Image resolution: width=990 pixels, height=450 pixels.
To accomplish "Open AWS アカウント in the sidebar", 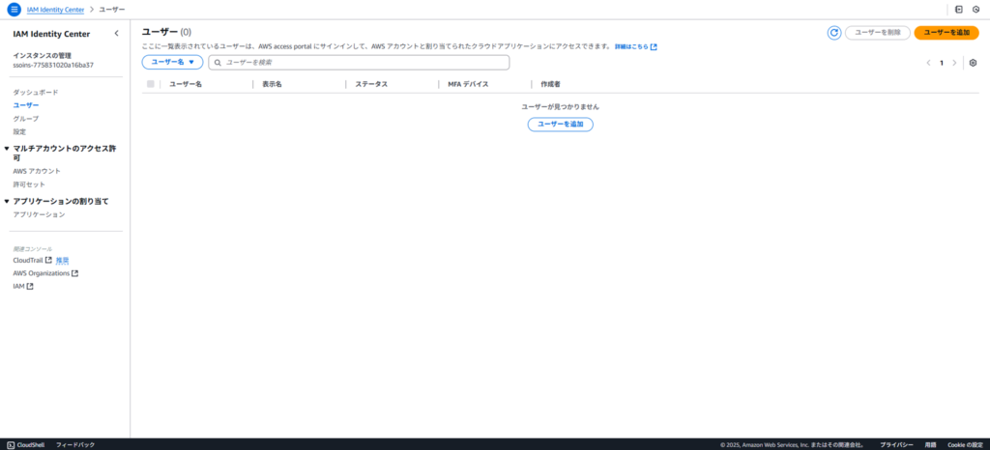I will 37,171.
